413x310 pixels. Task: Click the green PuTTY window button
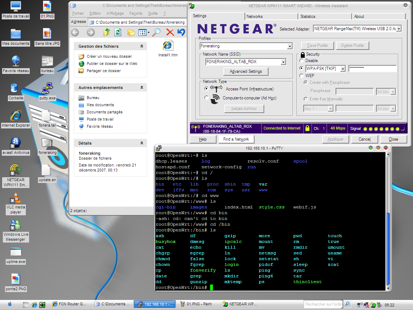371,148
